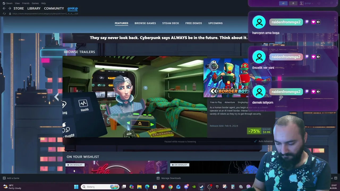The height and width of the screenshot is (191, 340).
Task: Click the Manage Downloads icon
Action: 158,178
